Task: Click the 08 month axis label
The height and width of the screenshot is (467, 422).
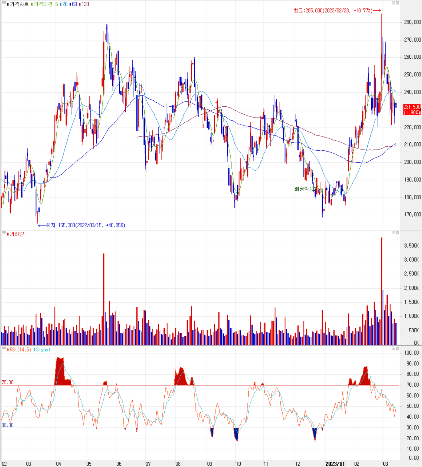Action: 178,464
